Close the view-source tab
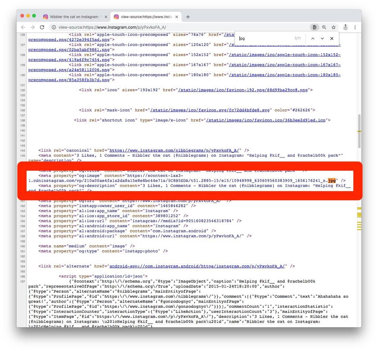 (x=177, y=17)
